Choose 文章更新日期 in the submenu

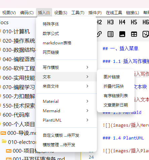(x=116, y=105)
